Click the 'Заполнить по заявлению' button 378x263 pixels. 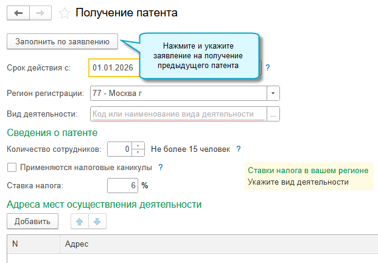(x=62, y=41)
